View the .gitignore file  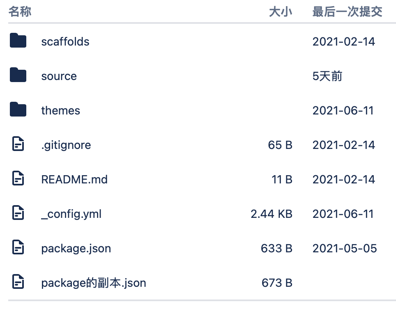coord(66,145)
